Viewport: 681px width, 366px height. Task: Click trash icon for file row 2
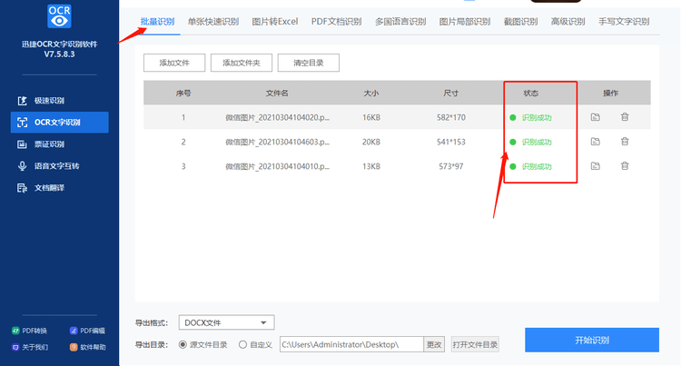625,142
